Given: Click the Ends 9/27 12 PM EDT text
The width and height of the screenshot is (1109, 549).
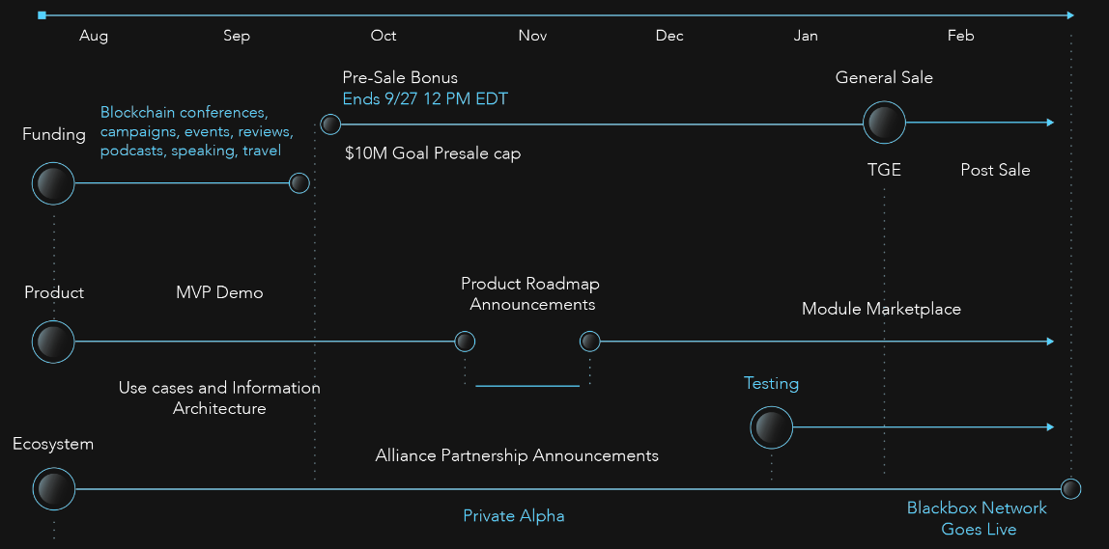Looking at the screenshot, I should coord(425,98).
